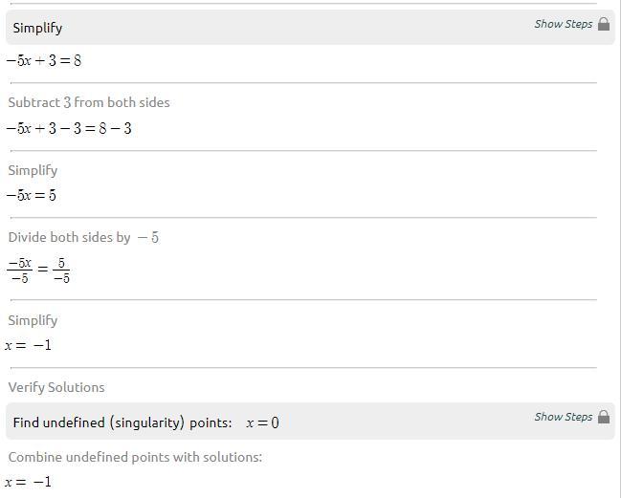Click the equation −5x + 3 − 3 = 8 − 3
Viewport: 621px width, 498px height.
tap(69, 128)
